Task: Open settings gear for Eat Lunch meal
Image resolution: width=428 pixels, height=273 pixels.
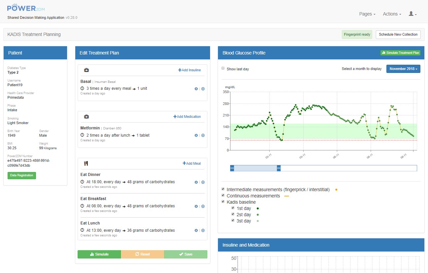Action: (196, 231)
